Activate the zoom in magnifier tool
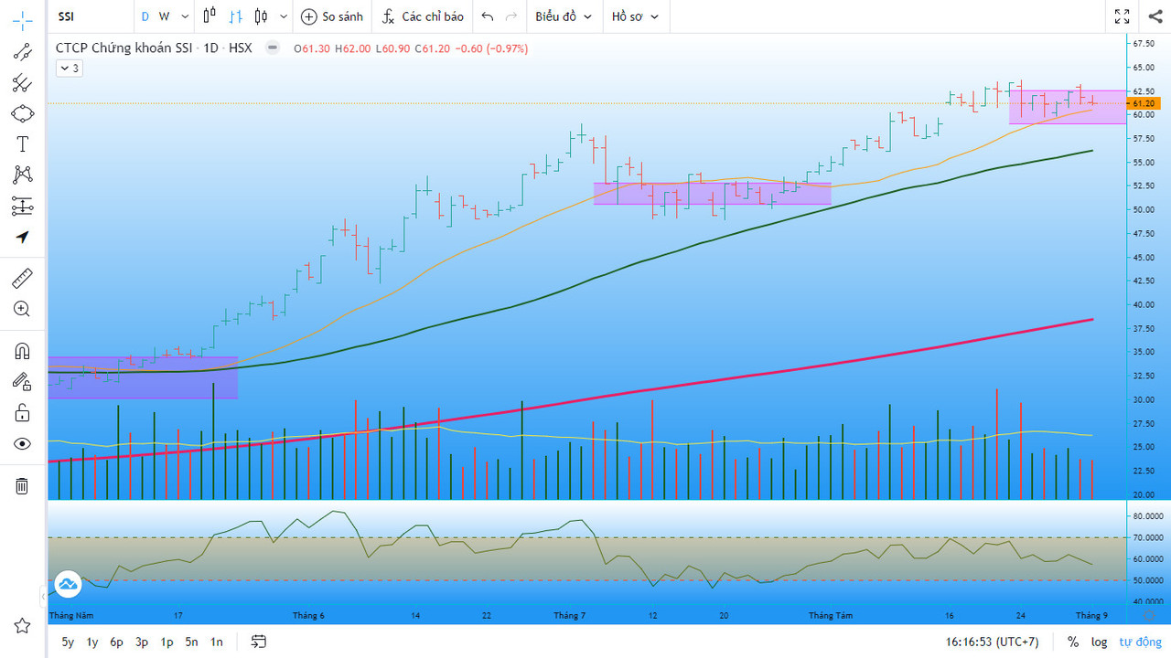The image size is (1171, 658). pos(22,309)
